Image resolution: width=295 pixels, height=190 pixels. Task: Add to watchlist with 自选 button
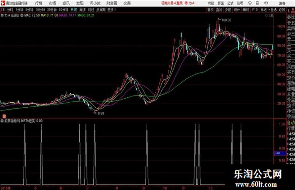click(x=273, y=10)
